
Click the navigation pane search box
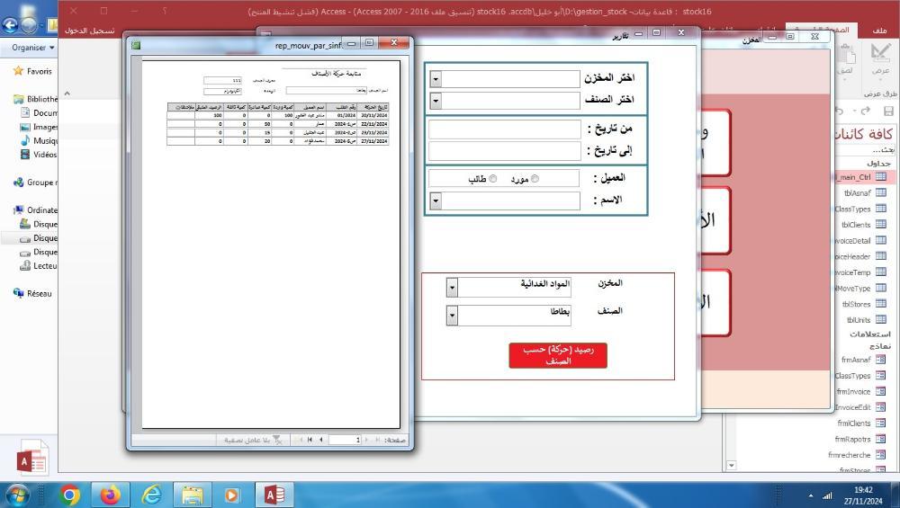[864, 149]
